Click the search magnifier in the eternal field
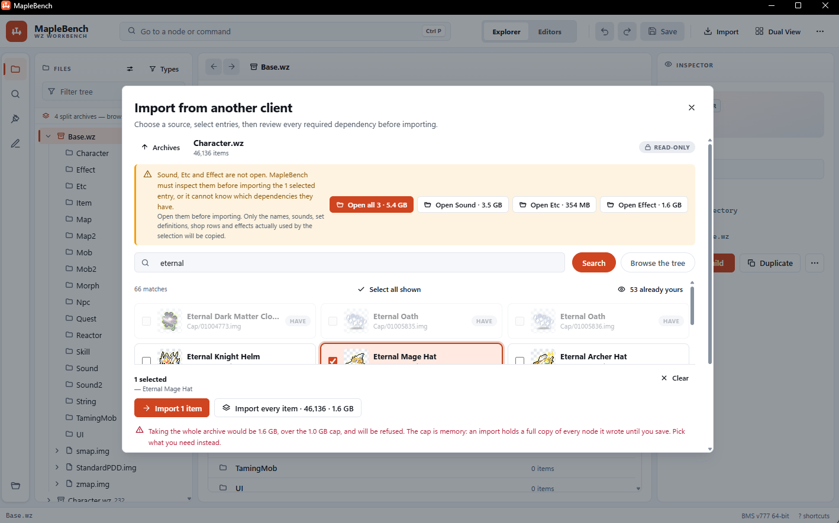 (x=145, y=263)
